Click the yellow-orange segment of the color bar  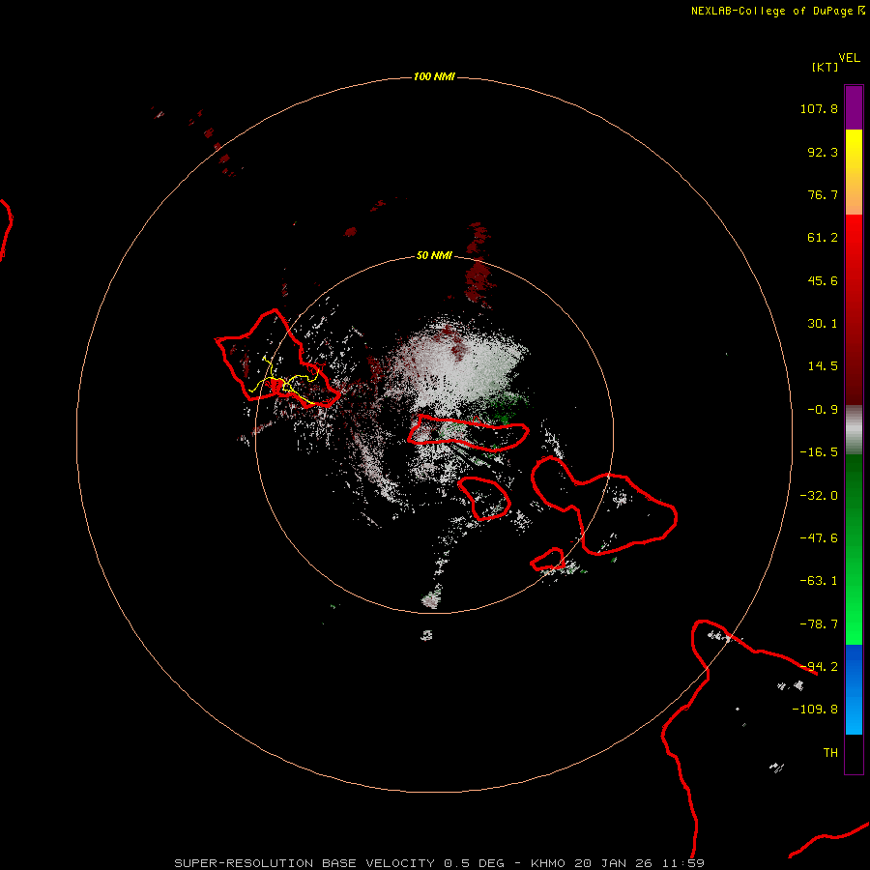click(x=854, y=172)
